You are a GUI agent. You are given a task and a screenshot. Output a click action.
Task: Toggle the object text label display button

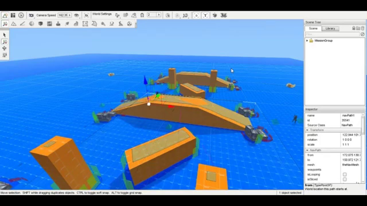pos(205,15)
